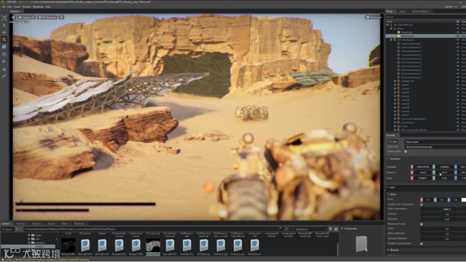Adjust the Exposure value slider
Viewport: 466px width, 262px height.
click(443, 219)
